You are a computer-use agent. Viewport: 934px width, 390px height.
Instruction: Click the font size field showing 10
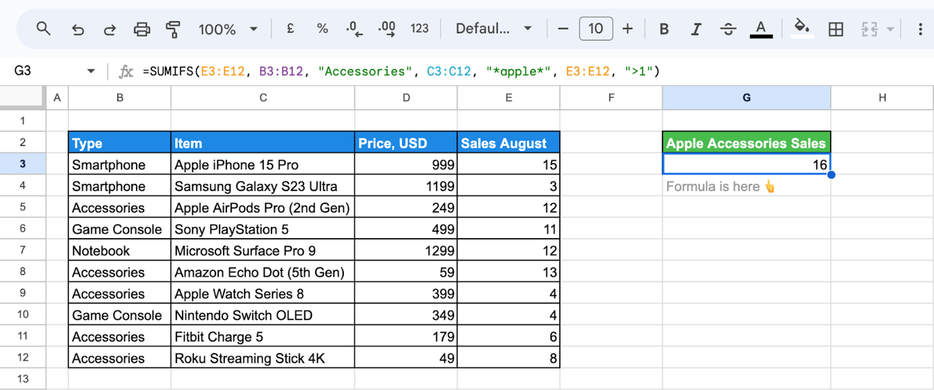click(596, 29)
